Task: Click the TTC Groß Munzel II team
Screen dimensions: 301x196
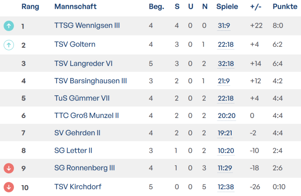Action: point(87,116)
